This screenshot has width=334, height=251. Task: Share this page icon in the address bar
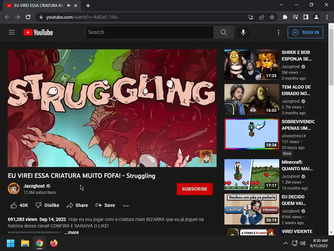pos(262,17)
